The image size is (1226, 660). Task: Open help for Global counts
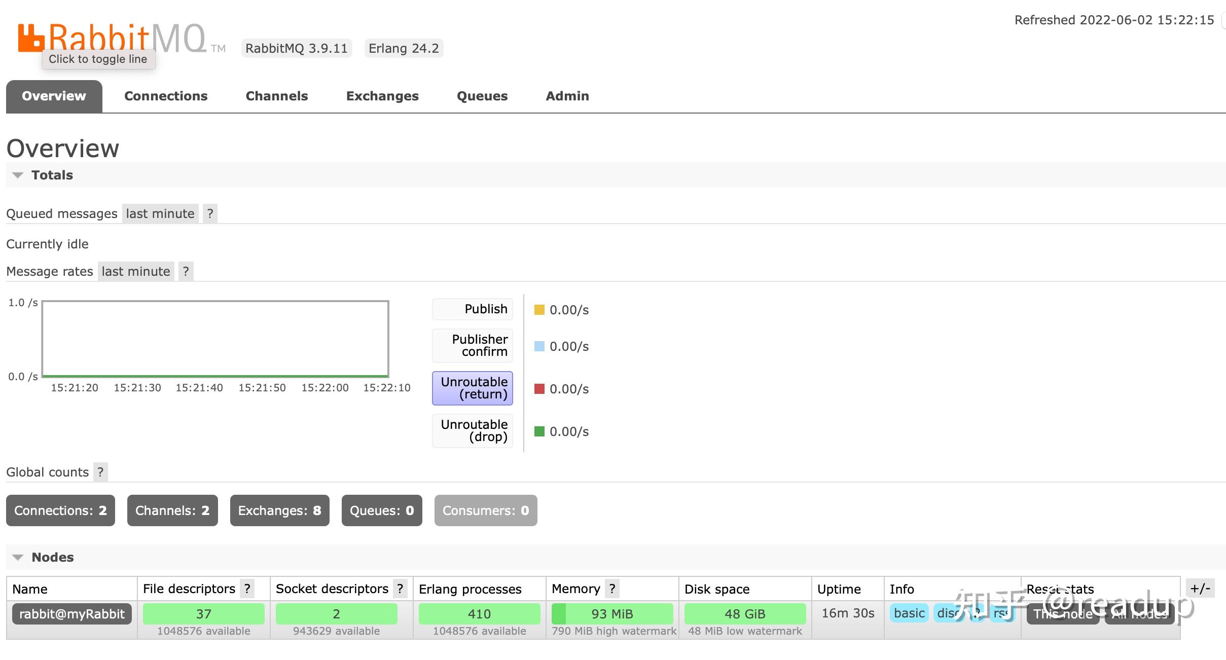pyautogui.click(x=100, y=472)
